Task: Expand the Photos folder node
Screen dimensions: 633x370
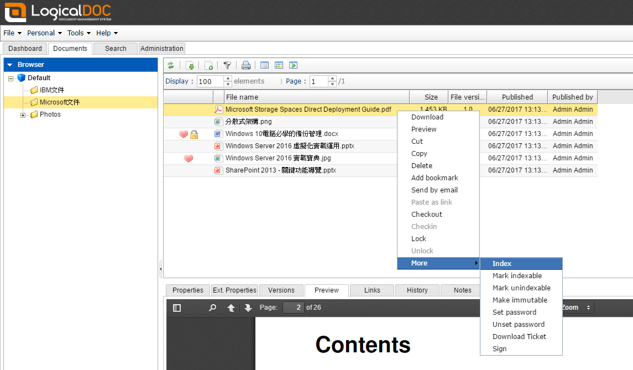Action: pos(23,115)
